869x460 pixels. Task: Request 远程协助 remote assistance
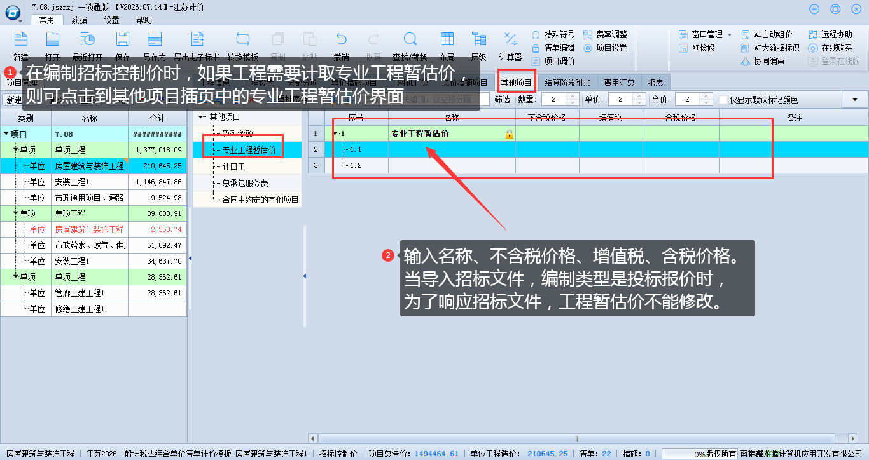pyautogui.click(x=830, y=34)
